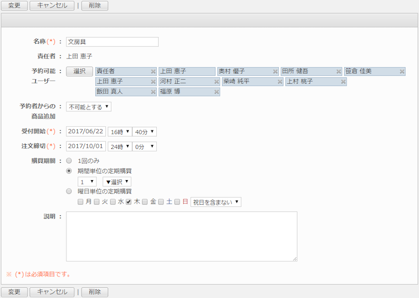419x298 pixels.
Task: Expand the 16時 start hour dropdown
Action: click(x=119, y=131)
